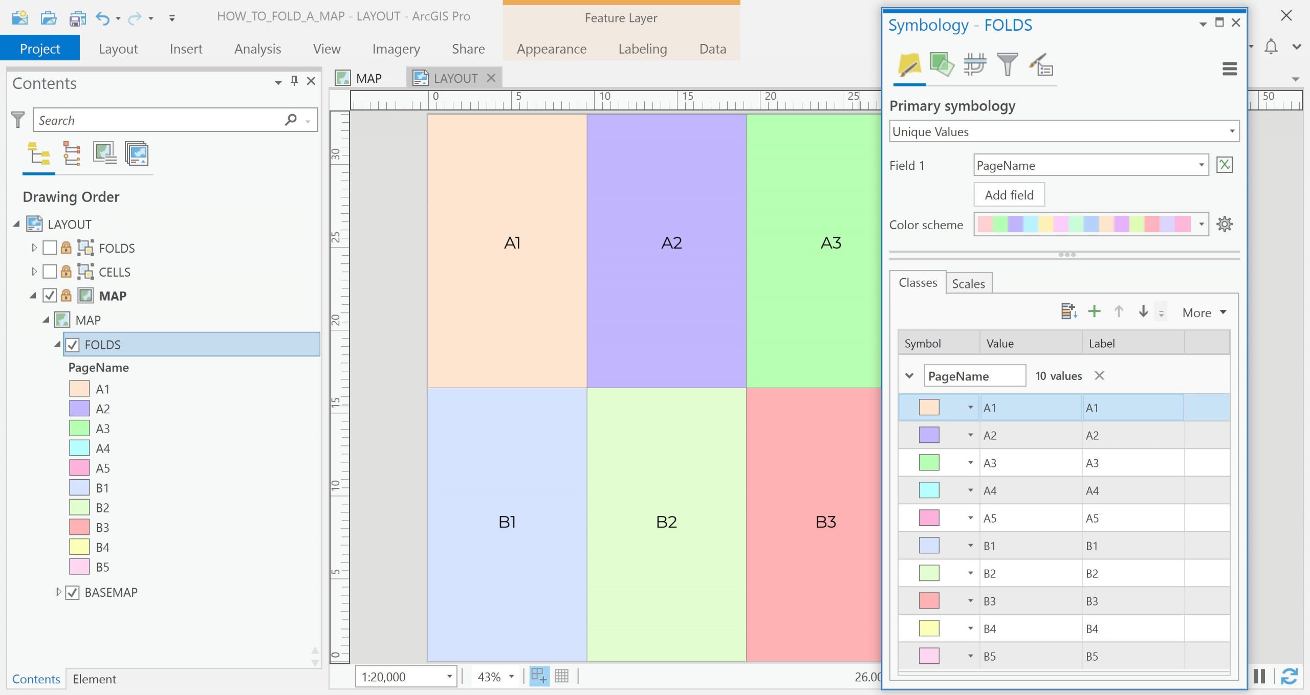Screen dimensions: 1310x695
Task: Click the B3 red symbol swatch in classes
Action: coord(929,601)
